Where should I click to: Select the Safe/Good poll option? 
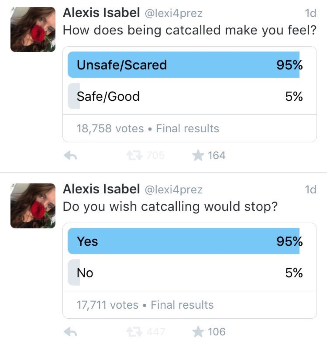pos(183,96)
